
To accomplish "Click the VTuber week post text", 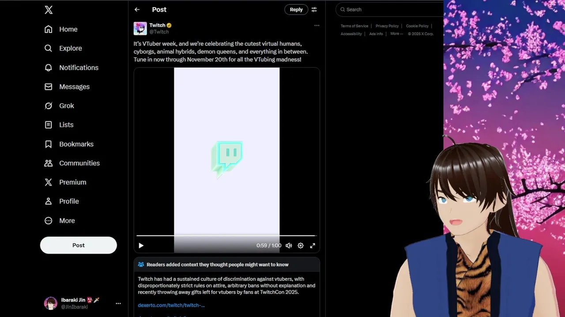I will click(221, 52).
